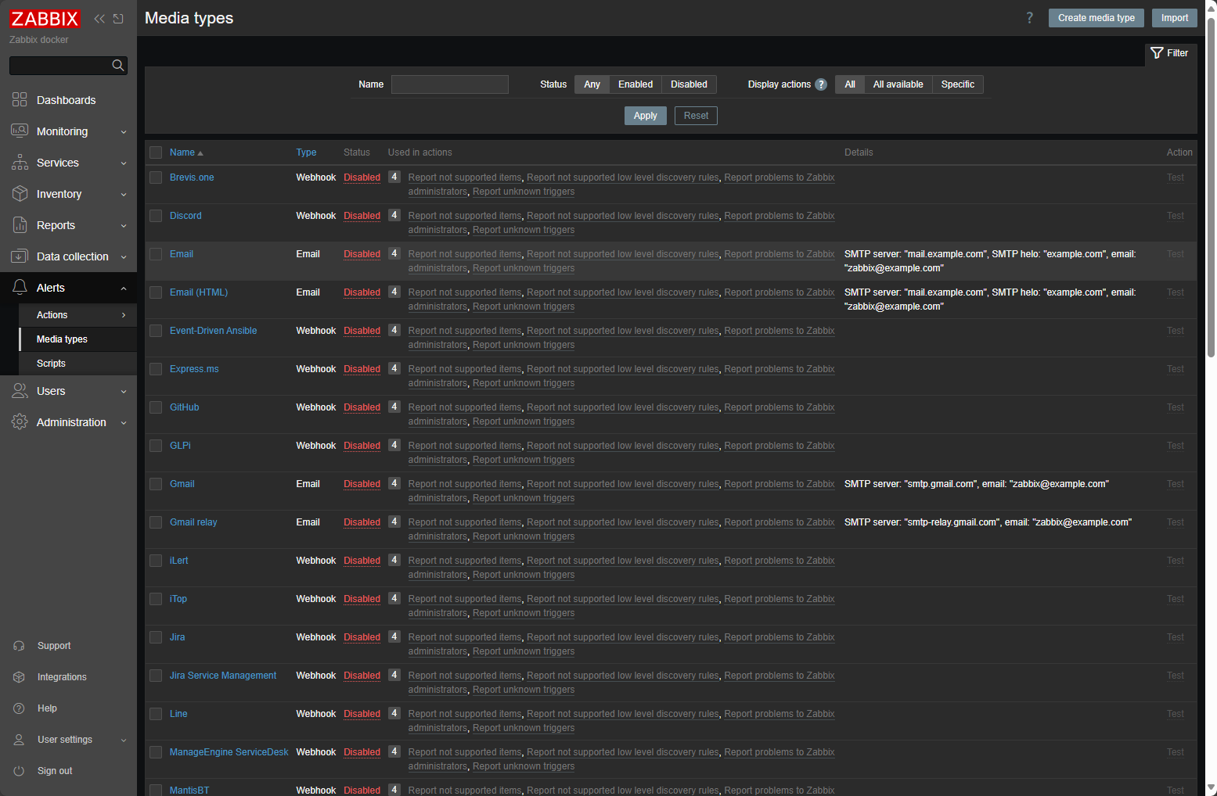
Task: Tick the checkbox next to Gmail
Action: point(155,483)
